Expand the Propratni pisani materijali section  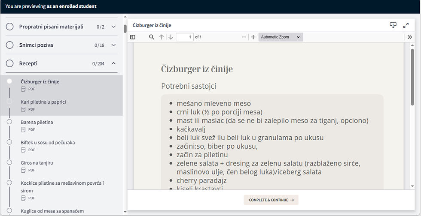[x=113, y=27]
